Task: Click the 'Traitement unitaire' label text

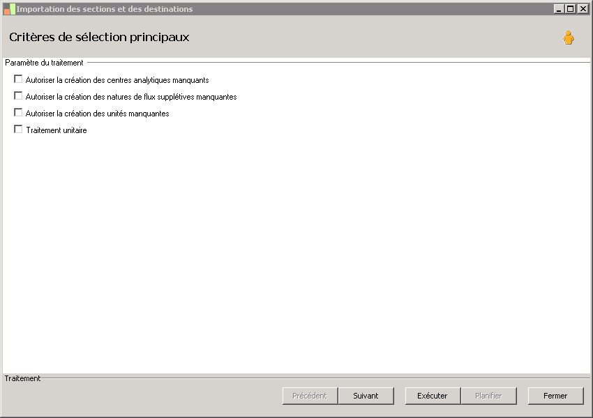Action: [x=56, y=130]
